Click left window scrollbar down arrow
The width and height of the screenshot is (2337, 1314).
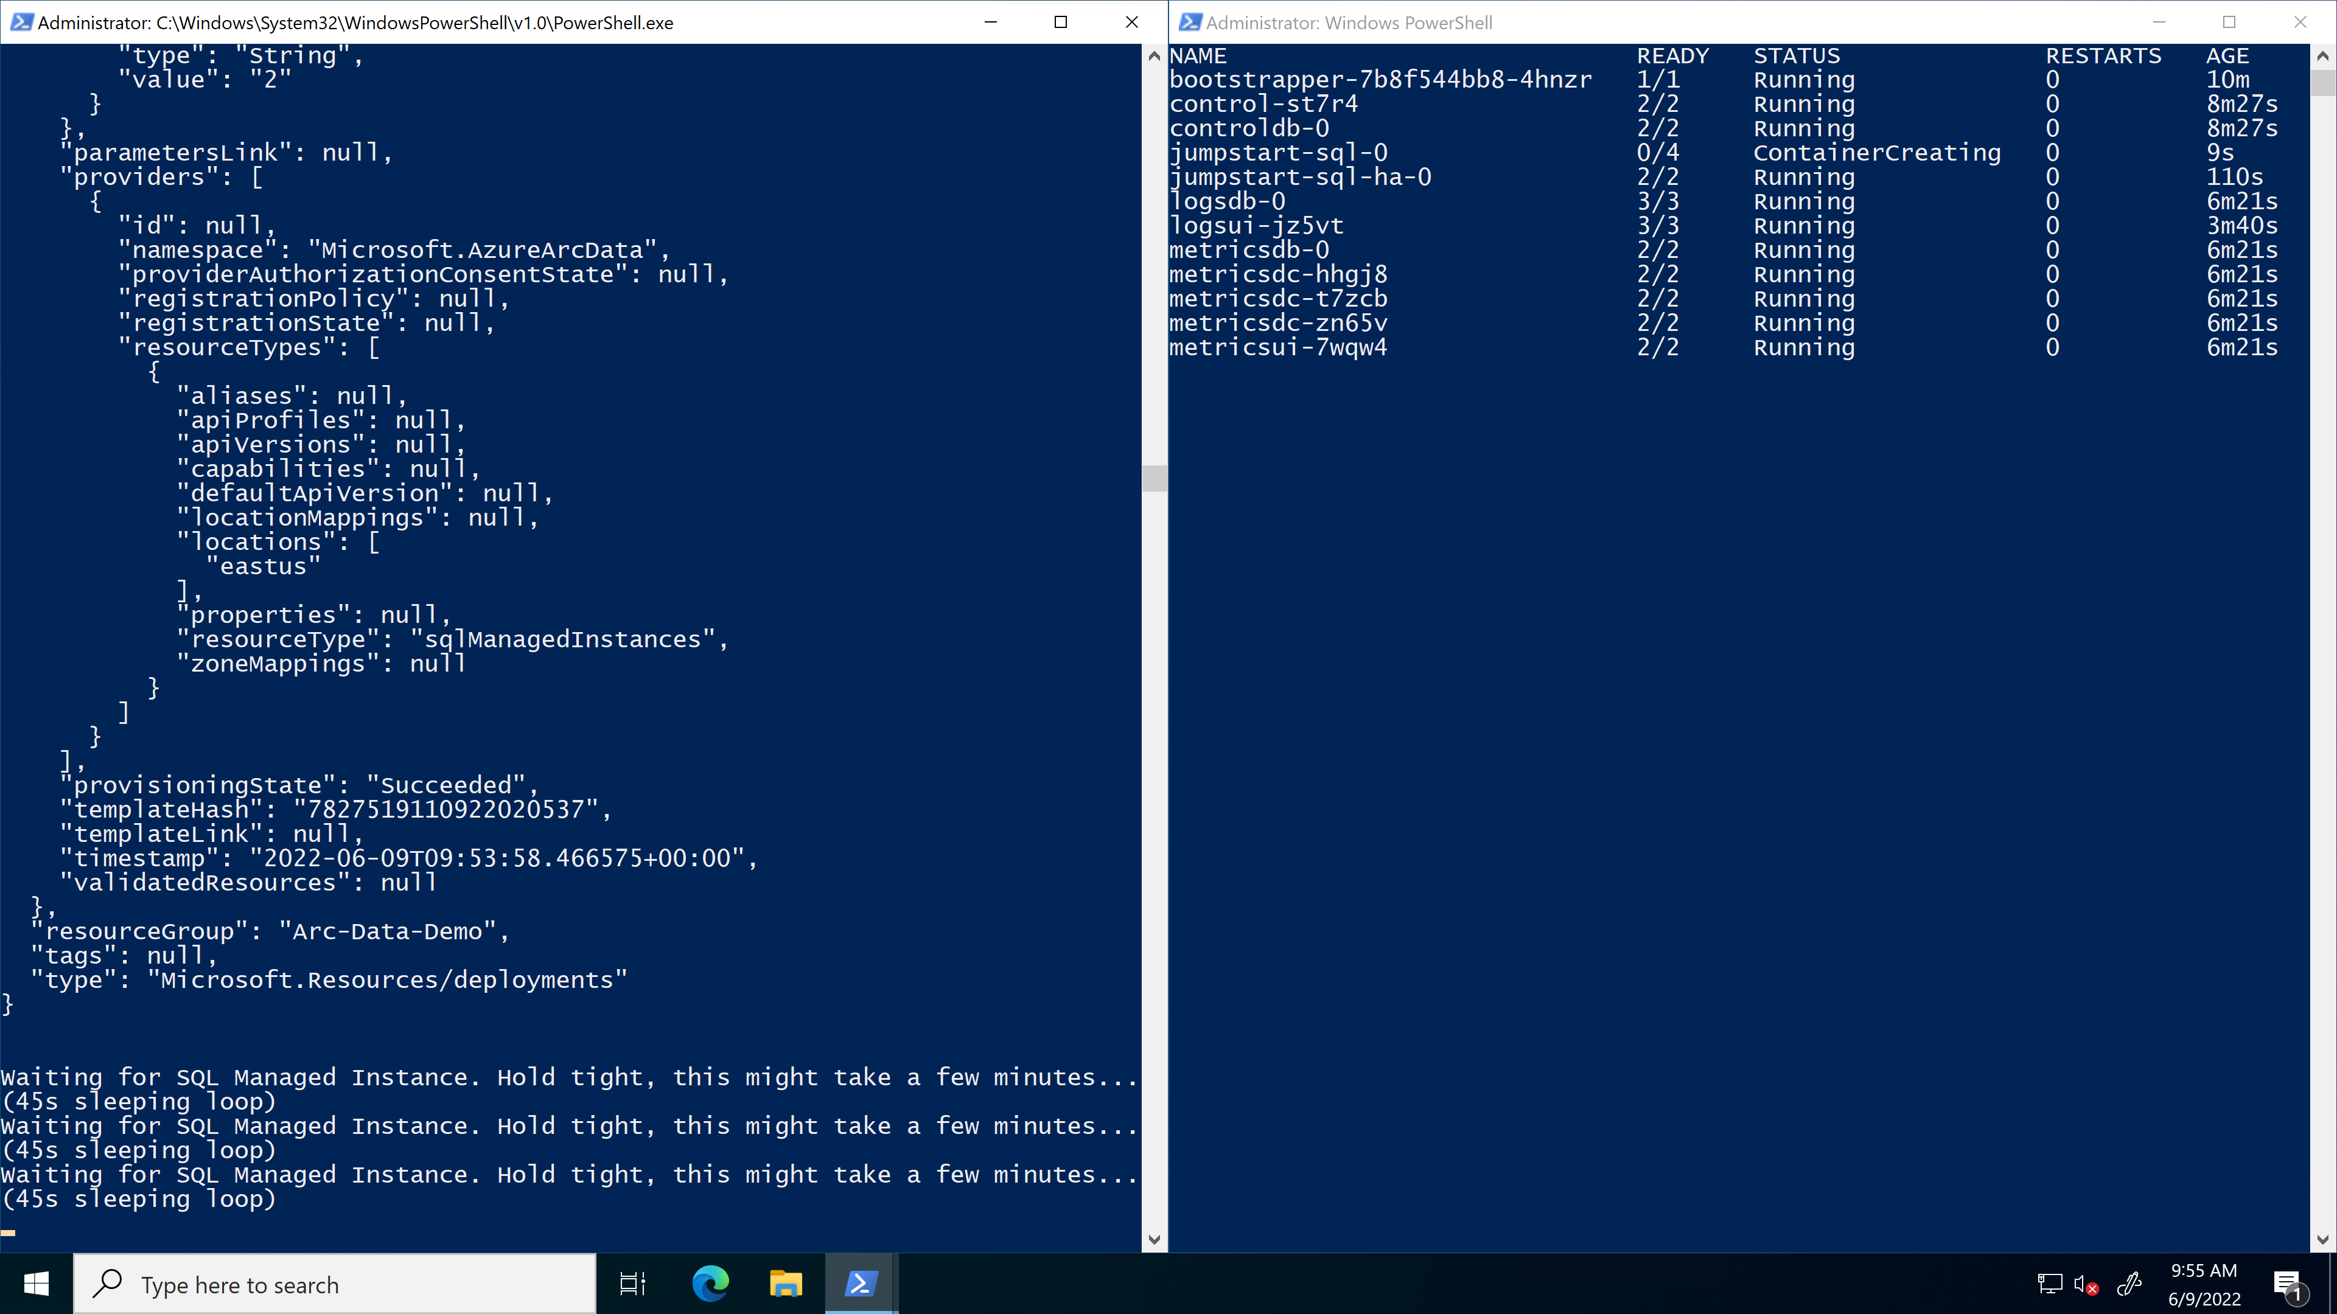[1154, 1240]
